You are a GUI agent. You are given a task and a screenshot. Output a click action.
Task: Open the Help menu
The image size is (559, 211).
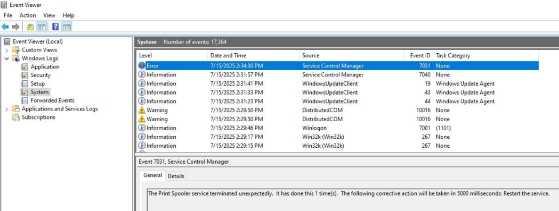(68, 15)
